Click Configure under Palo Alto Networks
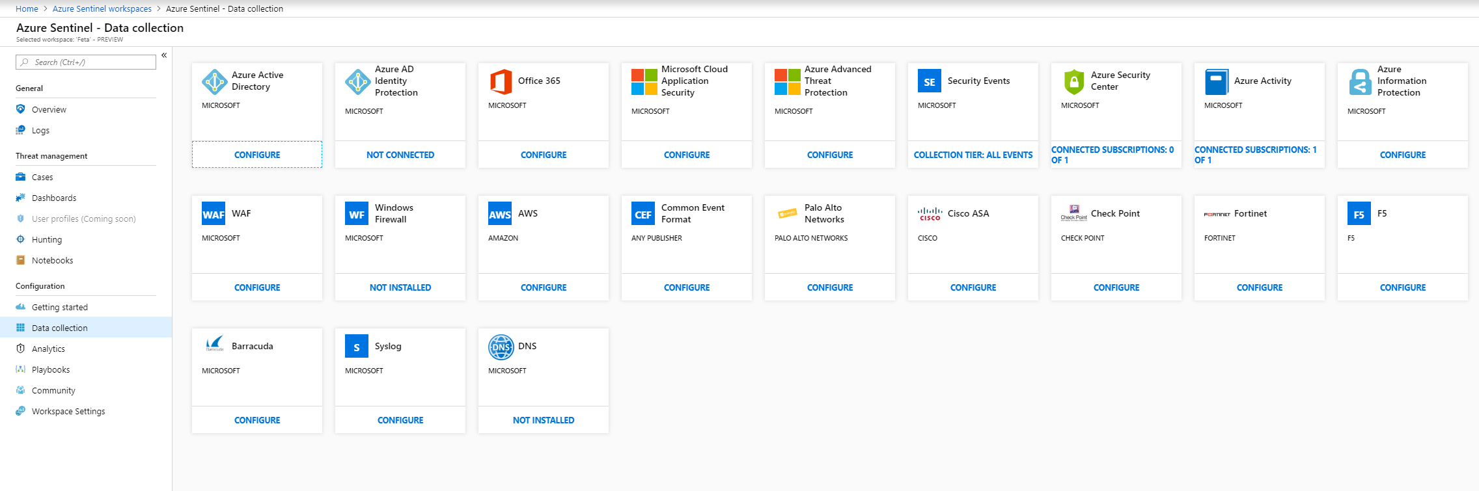 tap(830, 287)
